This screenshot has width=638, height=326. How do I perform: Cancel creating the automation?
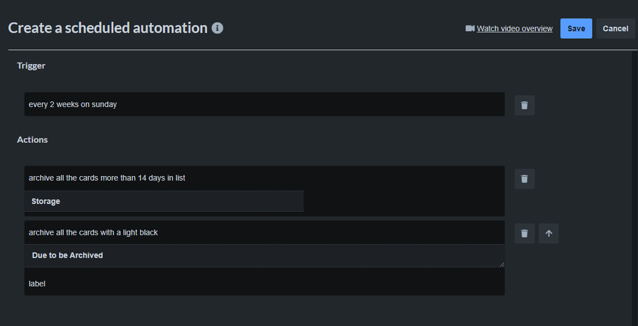tap(615, 29)
